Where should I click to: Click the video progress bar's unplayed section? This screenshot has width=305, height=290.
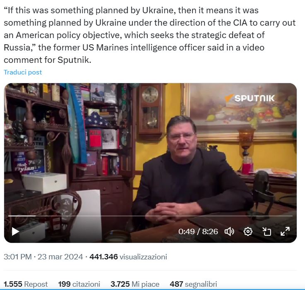click(164, 216)
